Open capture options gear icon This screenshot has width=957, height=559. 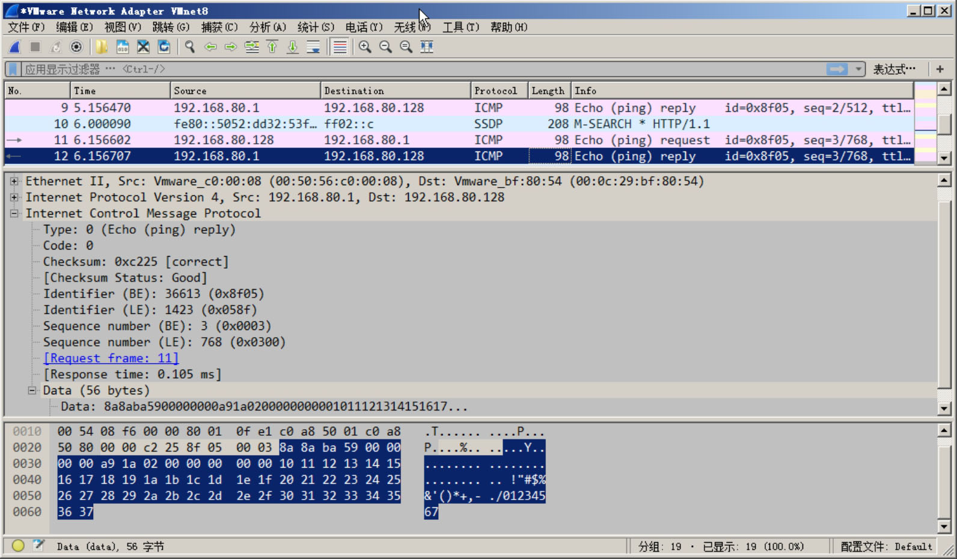(76, 47)
